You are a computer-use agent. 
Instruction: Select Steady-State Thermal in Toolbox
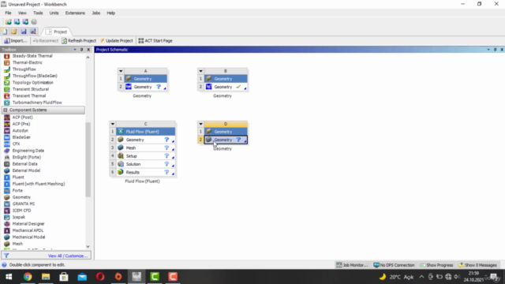32,56
